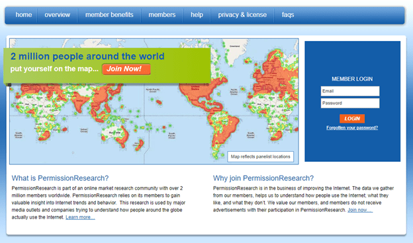Click the What is PermissionResearch? heading
Screen dimensions: 413x243
(x=60, y=178)
